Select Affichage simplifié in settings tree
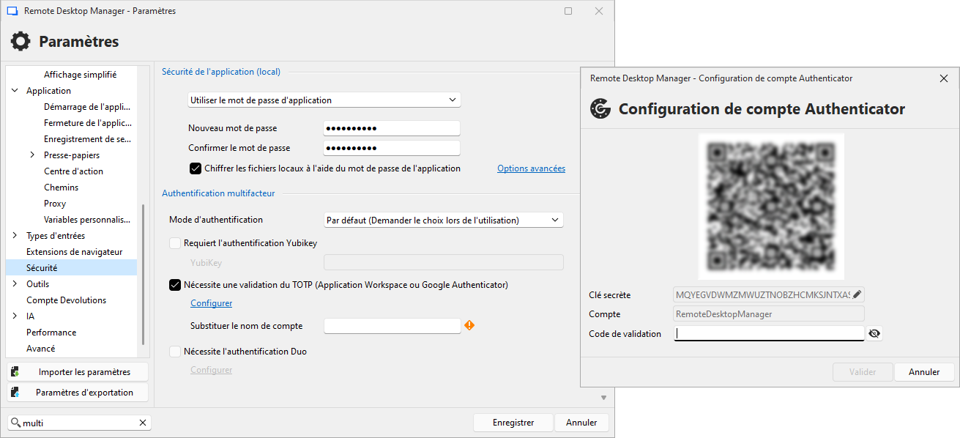 [80, 75]
